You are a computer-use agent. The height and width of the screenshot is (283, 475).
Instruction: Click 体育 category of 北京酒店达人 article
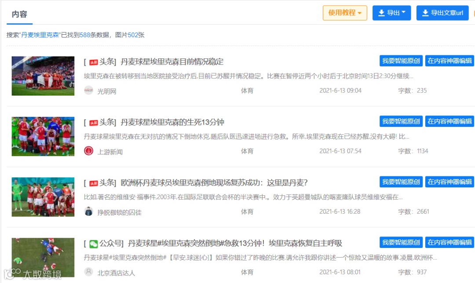[247, 272]
